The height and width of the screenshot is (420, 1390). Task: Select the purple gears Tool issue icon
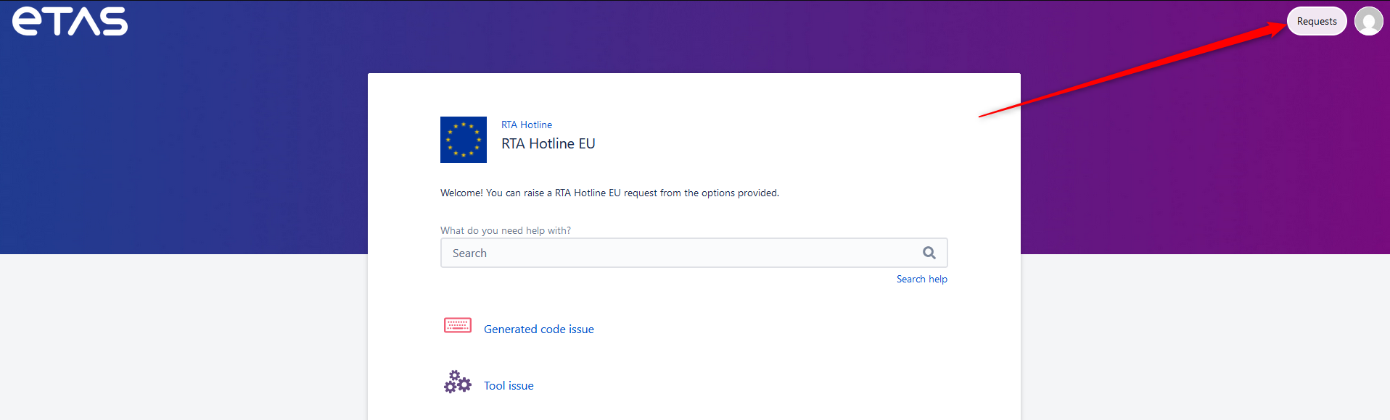(458, 382)
